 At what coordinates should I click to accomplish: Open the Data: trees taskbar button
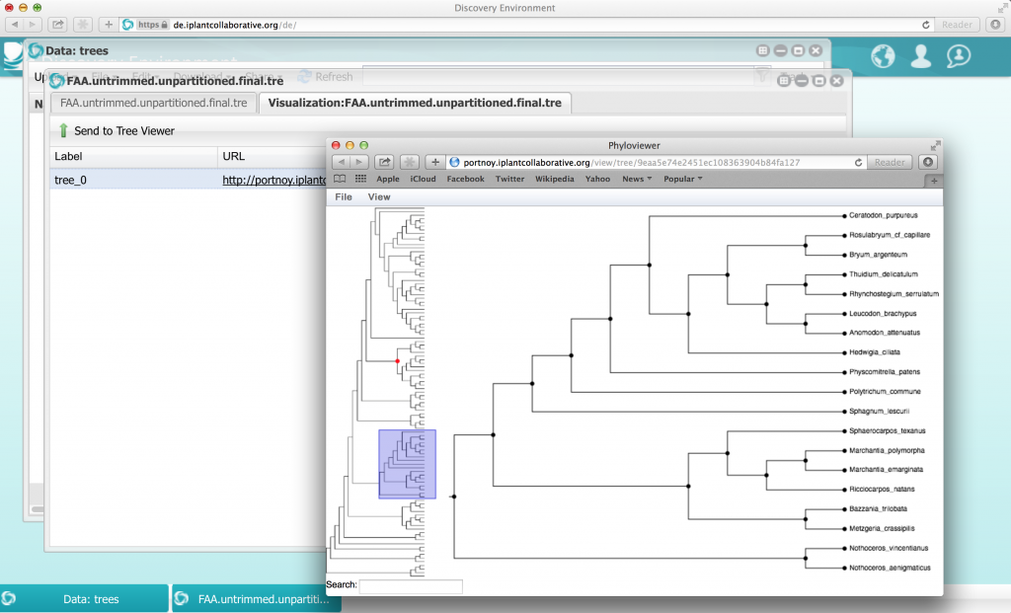tap(84, 599)
